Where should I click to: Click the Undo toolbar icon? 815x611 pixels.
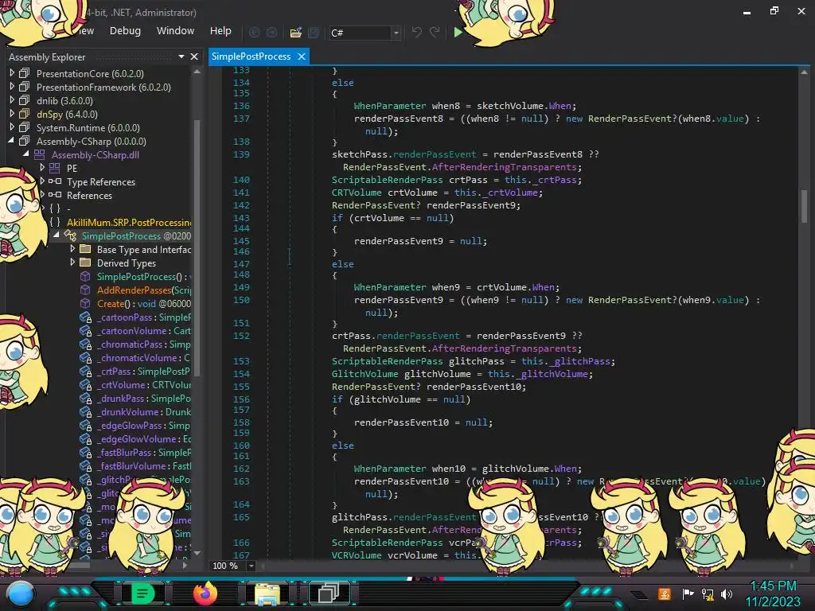tap(417, 32)
